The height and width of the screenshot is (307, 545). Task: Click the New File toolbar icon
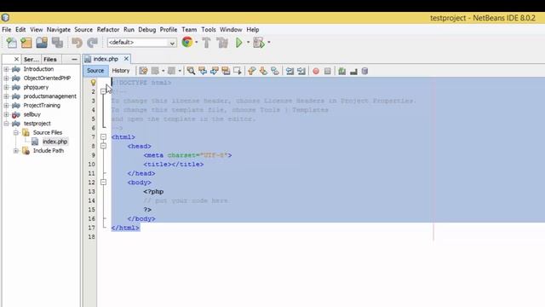11,43
